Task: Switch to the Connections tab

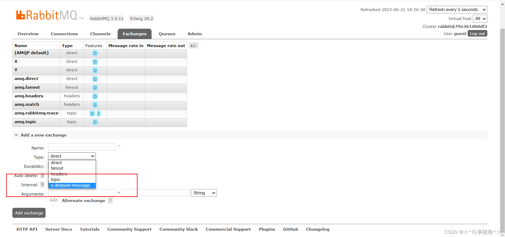Action: 64,34
